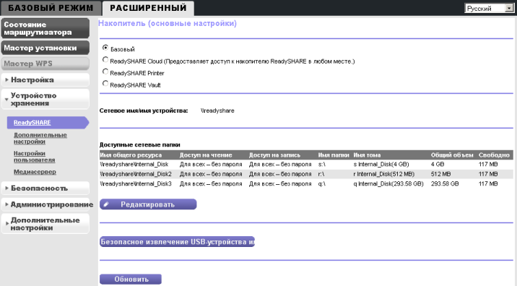Image resolution: width=517 pixels, height=286 pixels.
Task: Click the Имя папки column header
Action: (334, 155)
